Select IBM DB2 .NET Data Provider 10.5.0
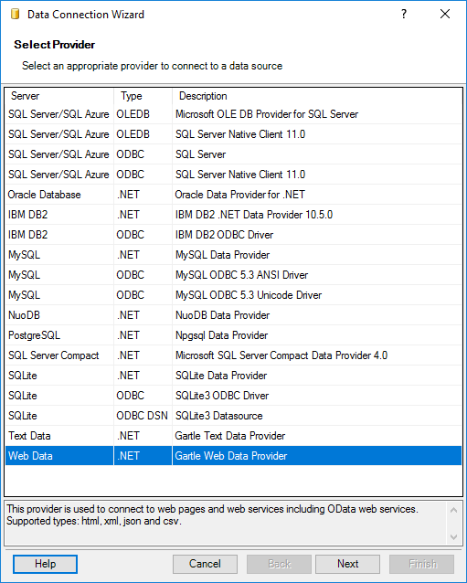The image size is (467, 583). pos(234,215)
